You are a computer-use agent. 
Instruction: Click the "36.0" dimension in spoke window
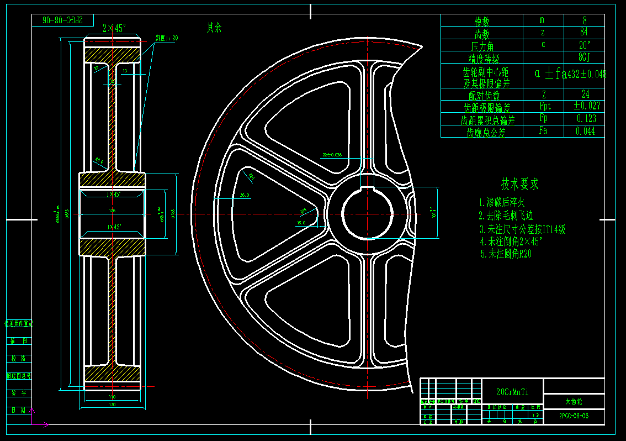(245, 195)
